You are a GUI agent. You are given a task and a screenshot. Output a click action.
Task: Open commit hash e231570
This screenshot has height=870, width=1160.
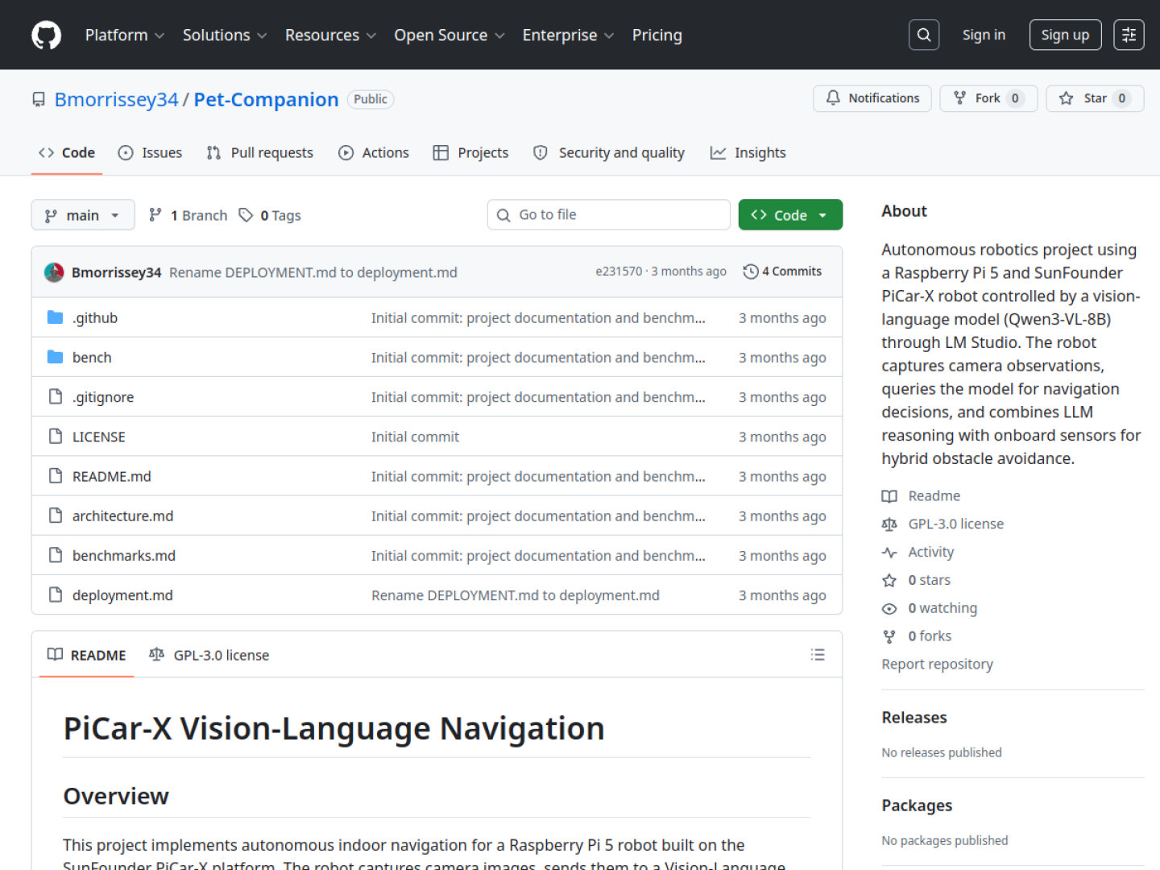click(x=619, y=271)
